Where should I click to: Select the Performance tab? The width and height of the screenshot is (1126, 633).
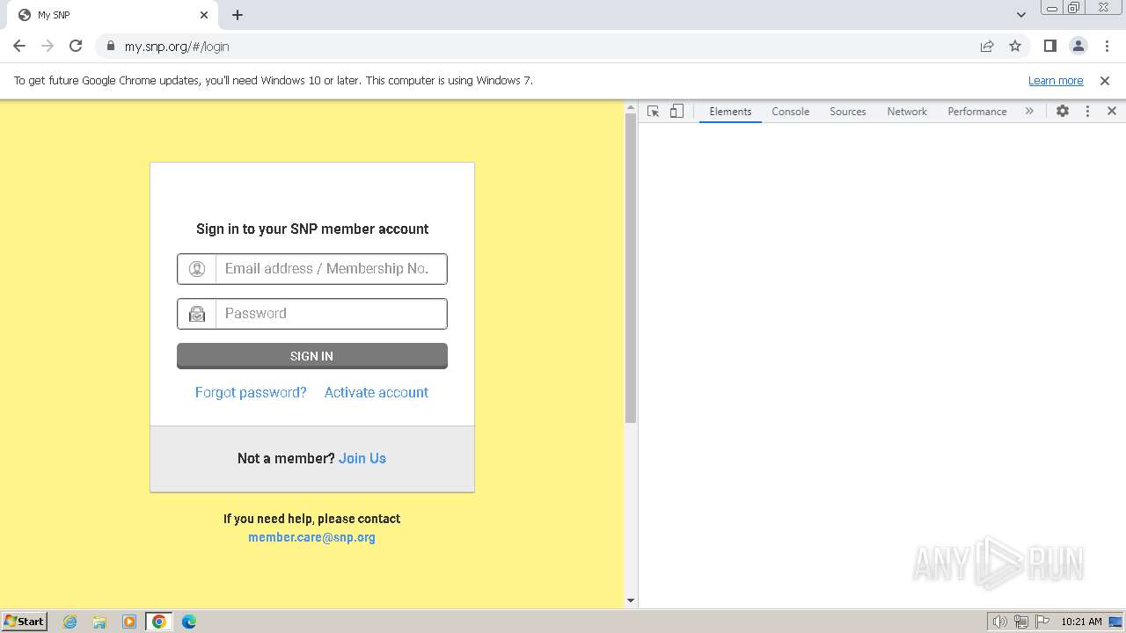point(977,112)
